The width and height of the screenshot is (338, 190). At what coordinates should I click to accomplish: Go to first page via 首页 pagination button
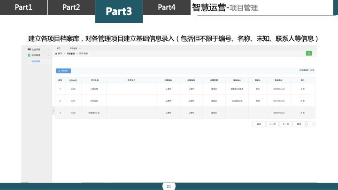click(259, 124)
